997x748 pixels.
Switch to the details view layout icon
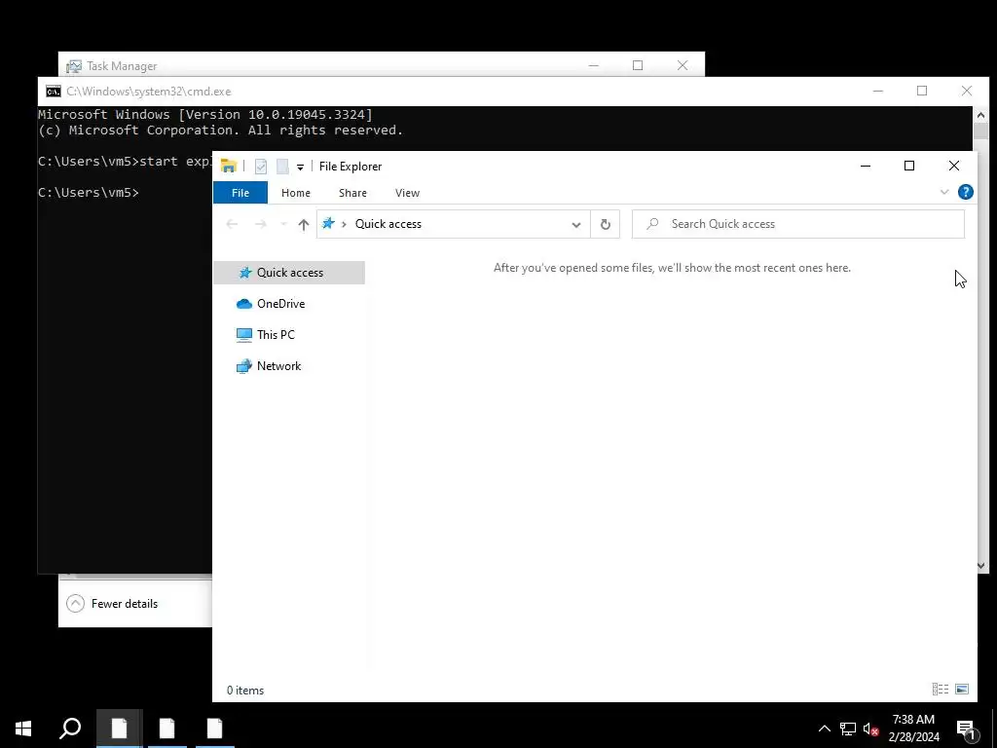coord(940,689)
